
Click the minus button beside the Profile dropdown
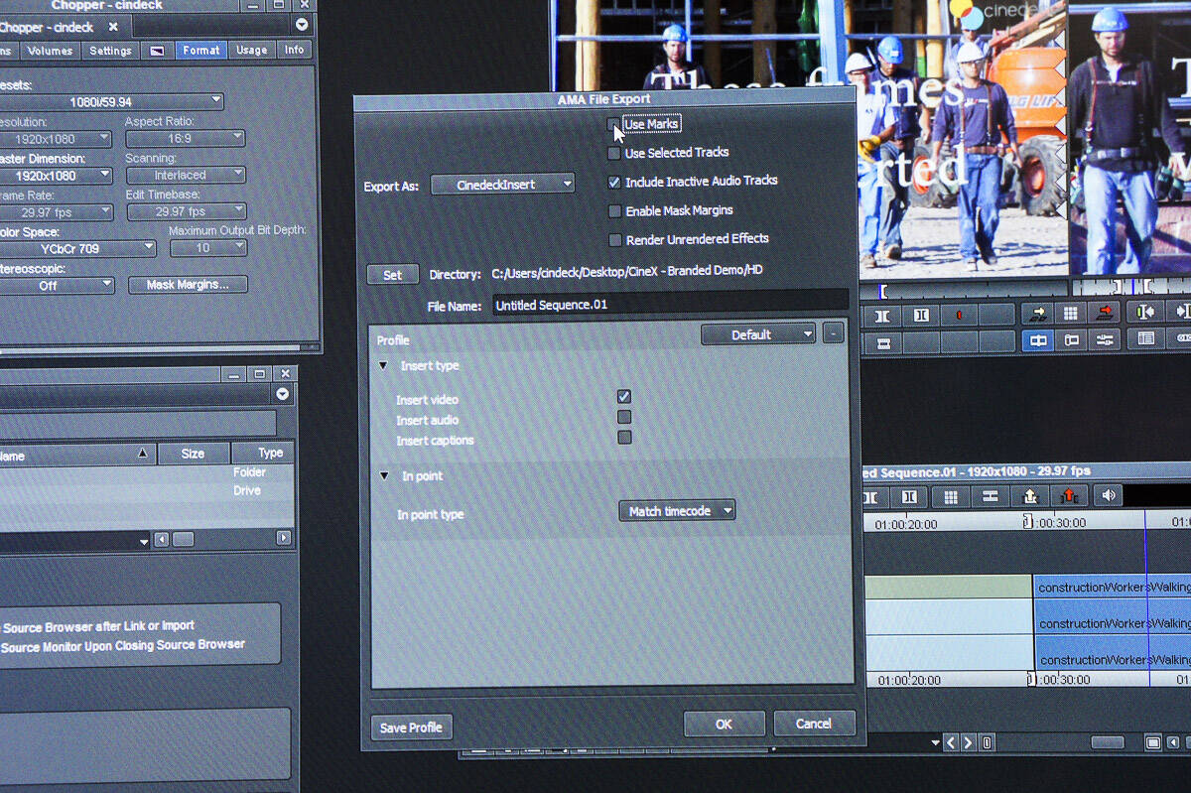[834, 333]
